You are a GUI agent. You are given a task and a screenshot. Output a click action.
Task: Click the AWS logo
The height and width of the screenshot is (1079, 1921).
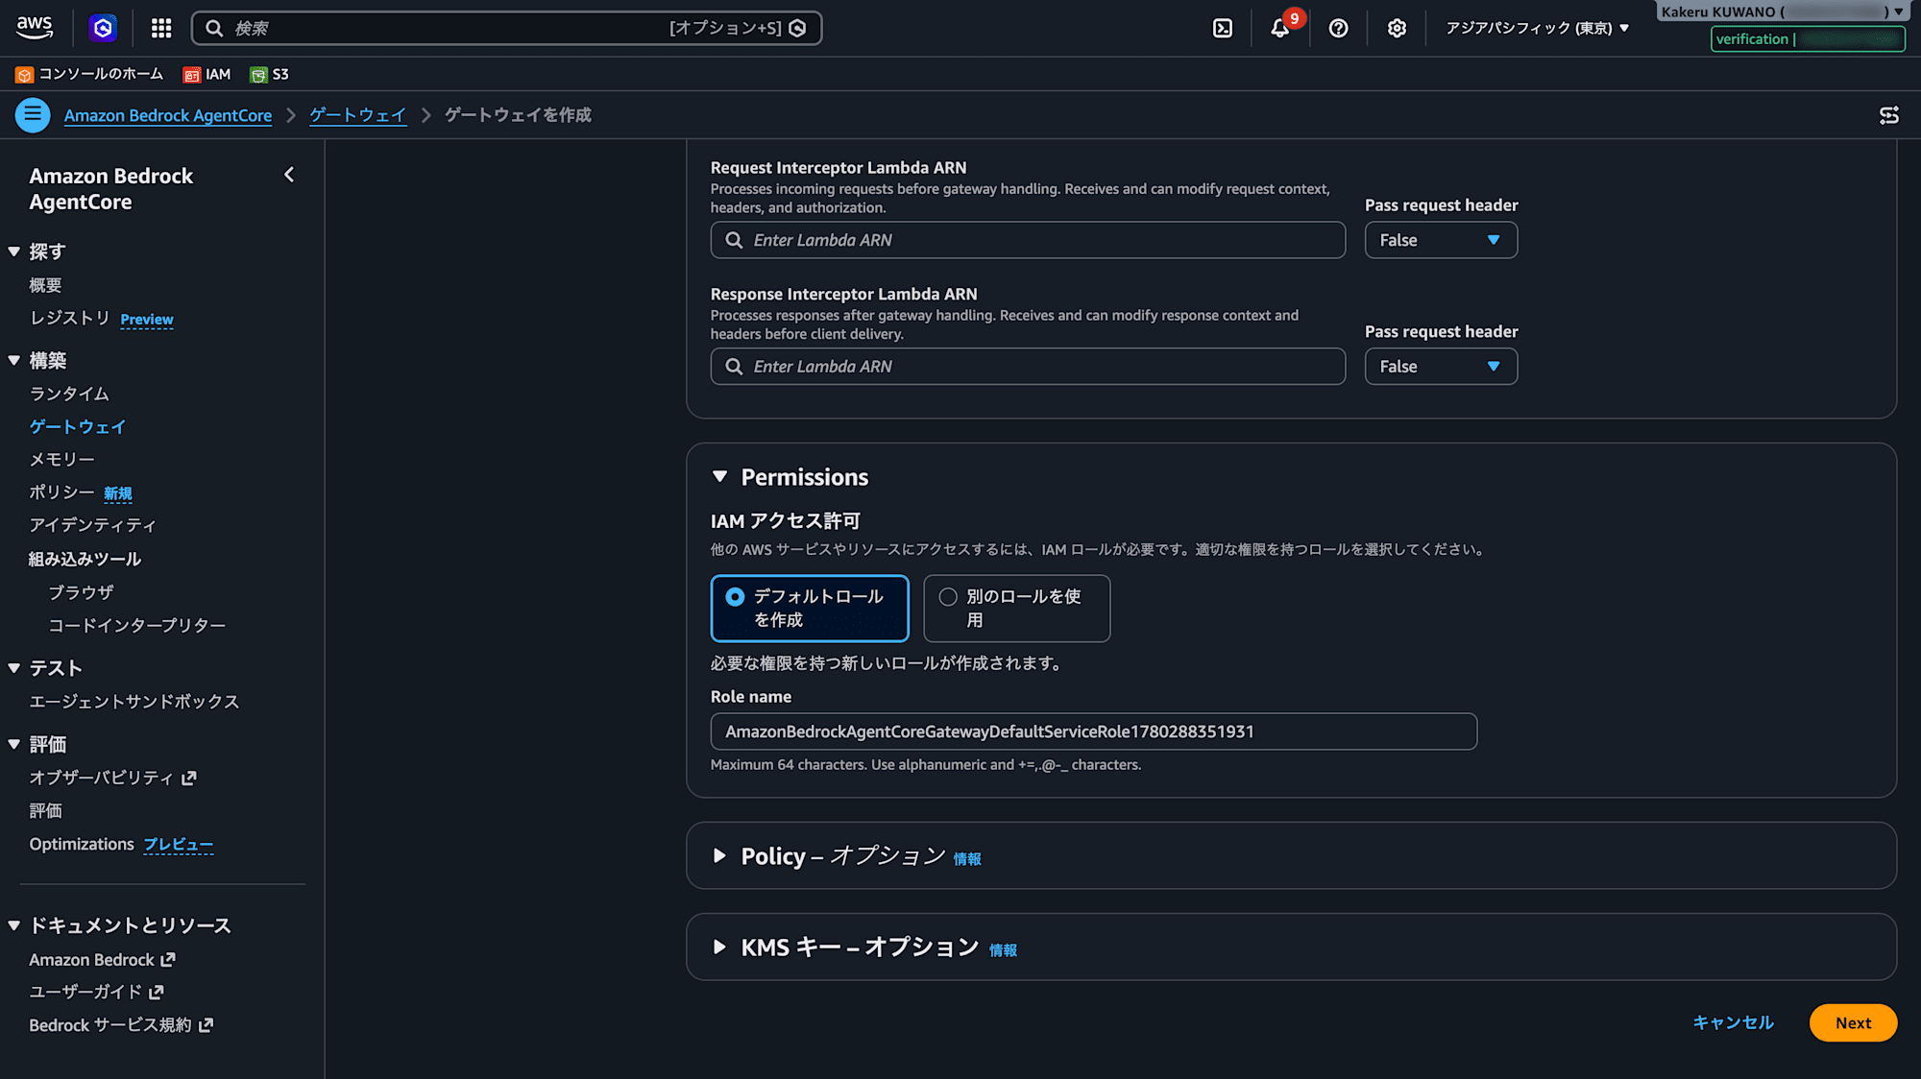click(x=35, y=28)
